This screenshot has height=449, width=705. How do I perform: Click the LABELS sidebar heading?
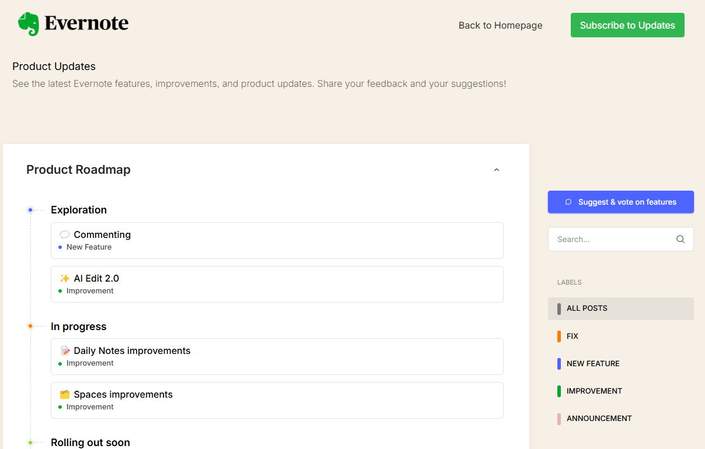[x=570, y=282]
